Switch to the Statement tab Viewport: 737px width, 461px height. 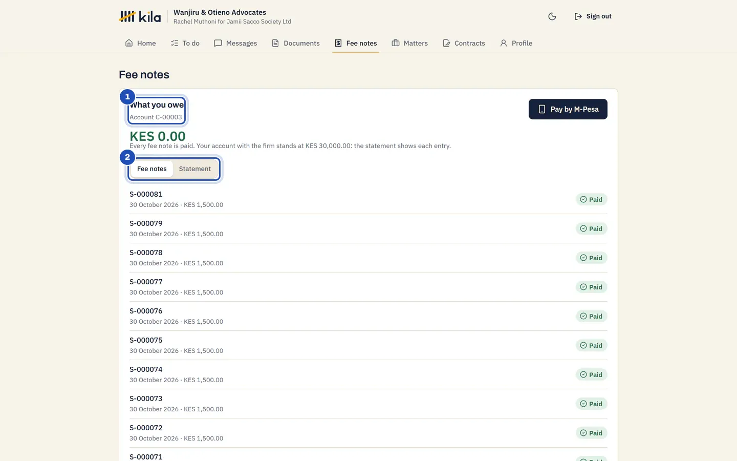pyautogui.click(x=195, y=169)
